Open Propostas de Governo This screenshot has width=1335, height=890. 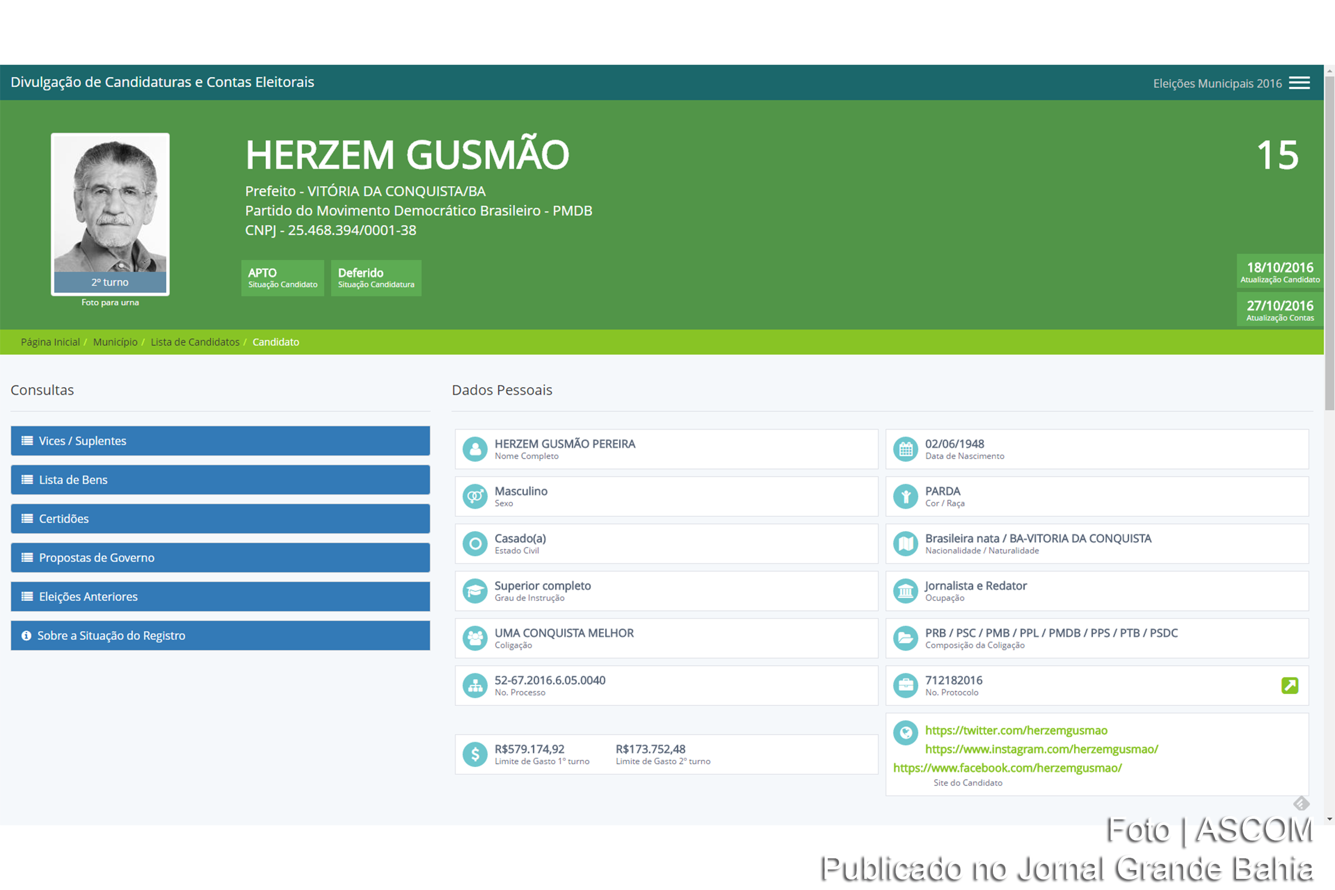(x=220, y=557)
